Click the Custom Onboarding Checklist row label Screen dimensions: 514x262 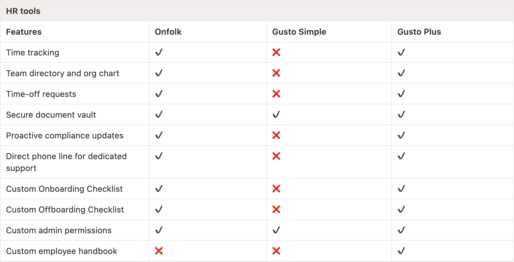(64, 189)
